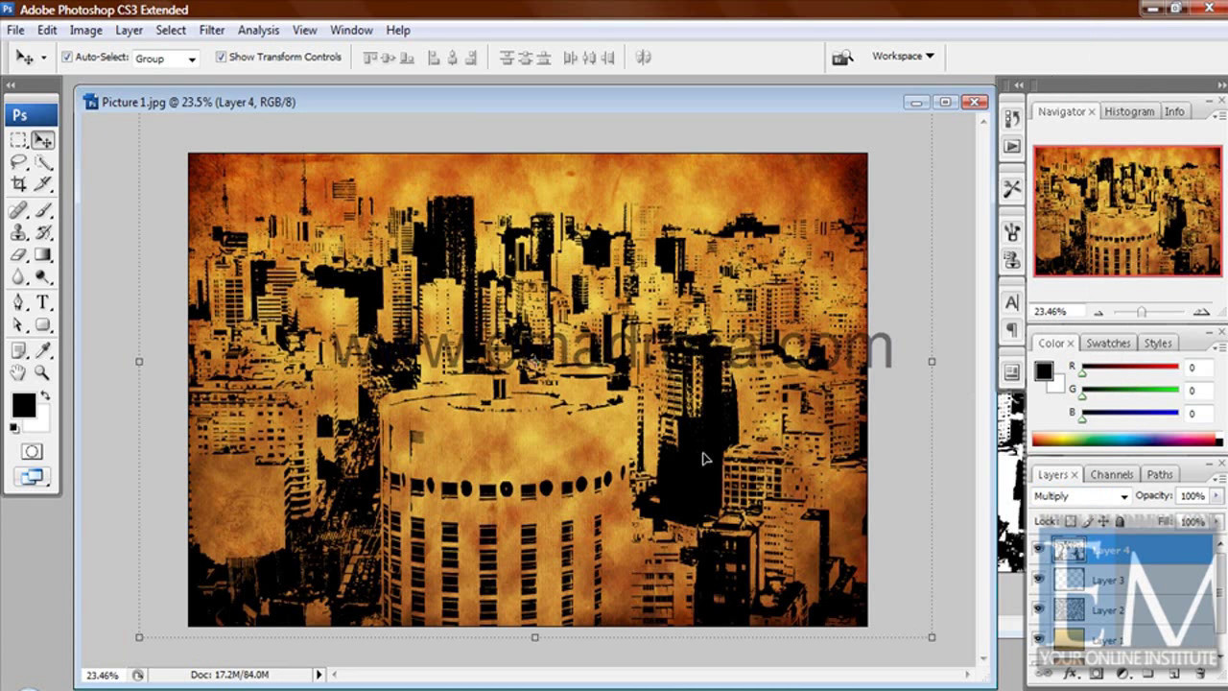Switch to the Paths tab
The image size is (1228, 691).
tap(1160, 474)
